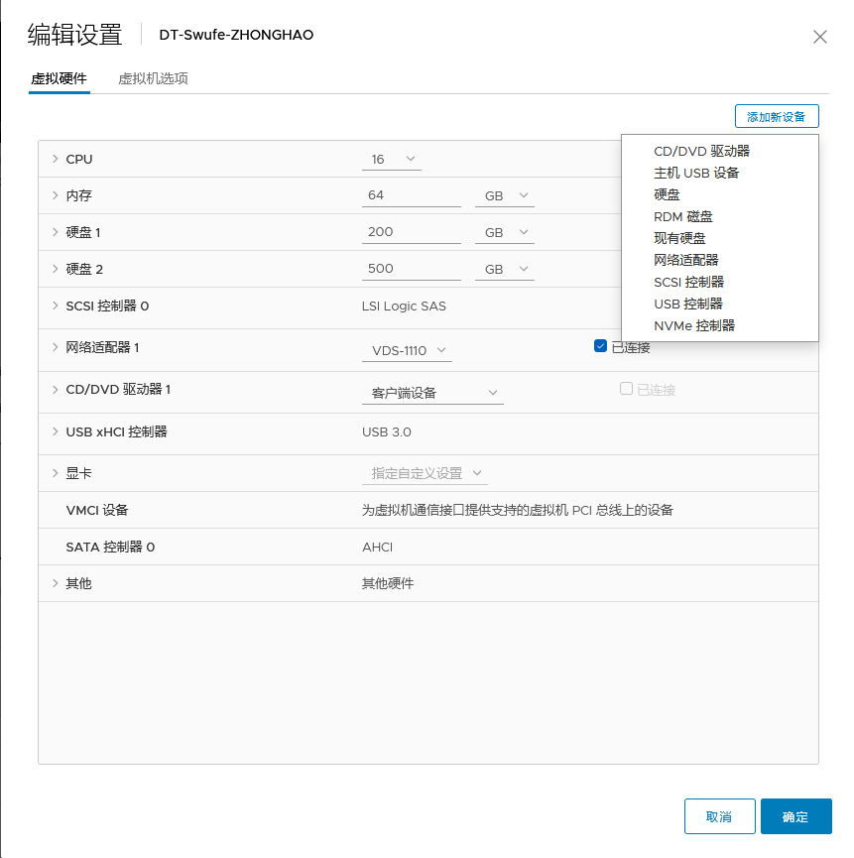The width and height of the screenshot is (854, 858).
Task: Click the 确定 confirm button
Action: [x=795, y=815]
